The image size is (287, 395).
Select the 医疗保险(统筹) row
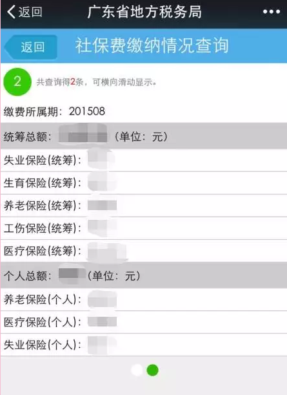(x=143, y=251)
